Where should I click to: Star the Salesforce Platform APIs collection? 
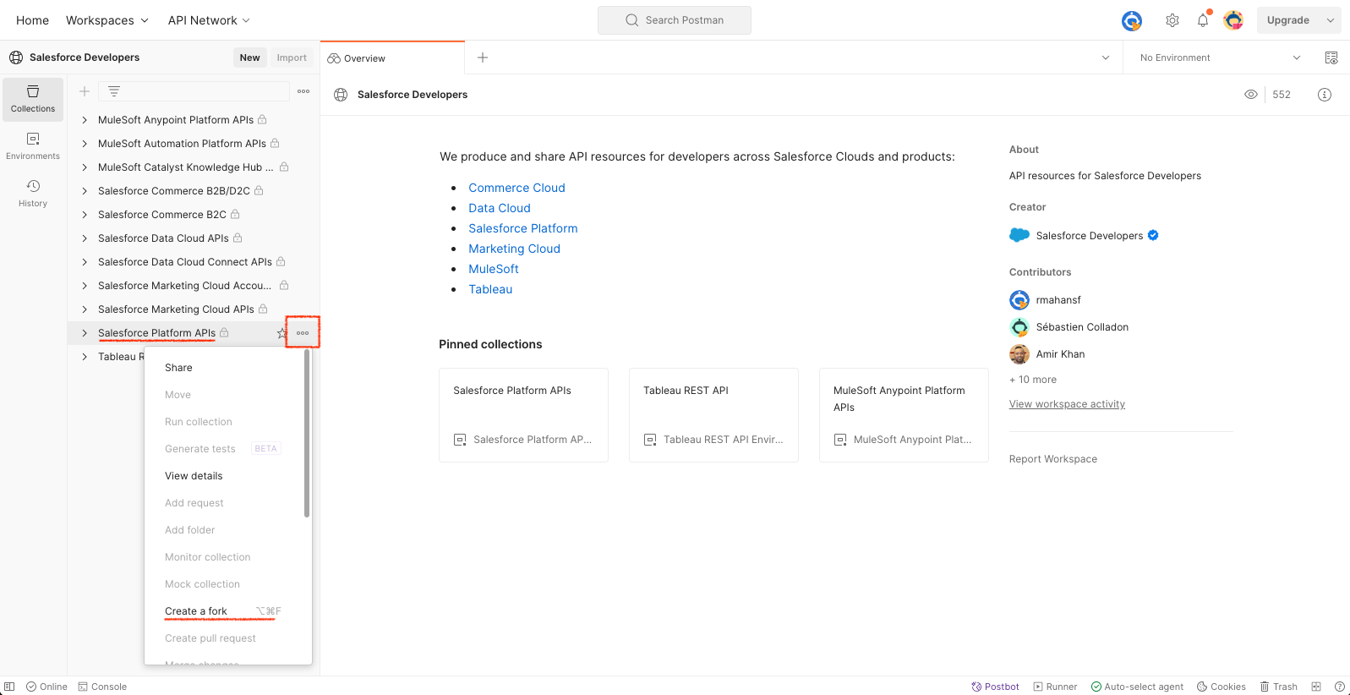tap(281, 333)
